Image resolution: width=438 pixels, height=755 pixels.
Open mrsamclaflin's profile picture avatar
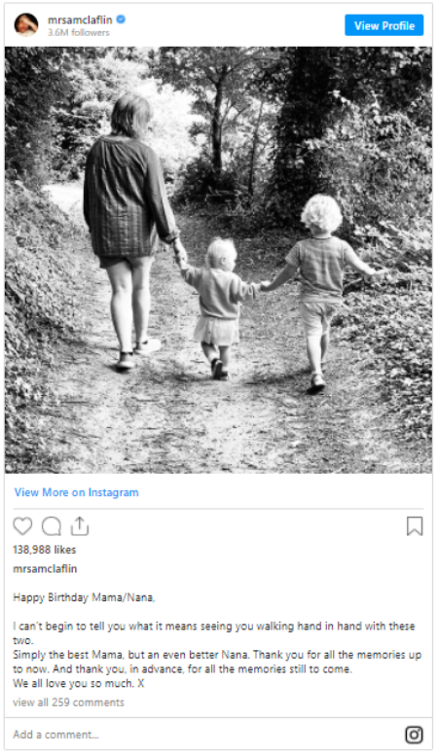(x=26, y=24)
